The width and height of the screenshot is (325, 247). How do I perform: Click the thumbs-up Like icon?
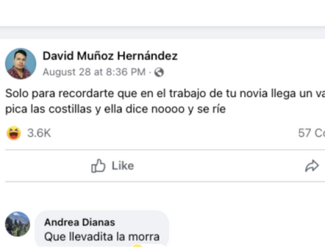click(98, 166)
